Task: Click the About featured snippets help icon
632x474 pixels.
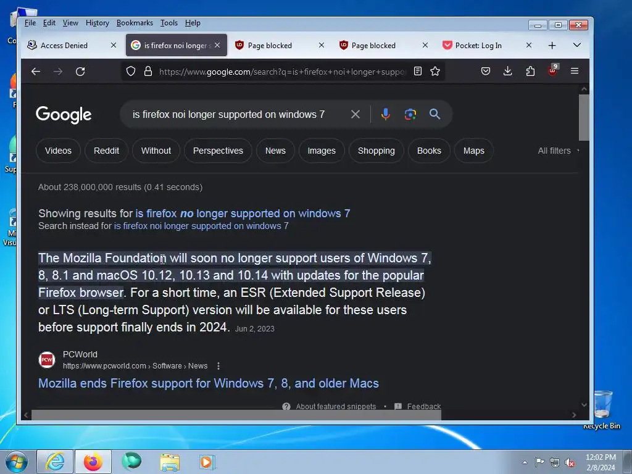Action: pos(286,406)
